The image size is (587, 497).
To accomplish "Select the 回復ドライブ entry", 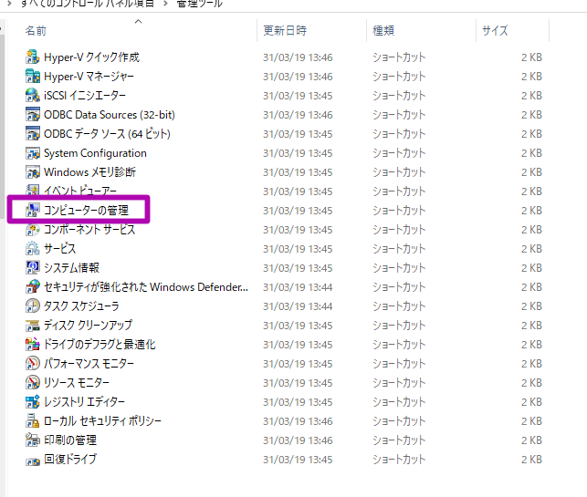I will click(70, 460).
